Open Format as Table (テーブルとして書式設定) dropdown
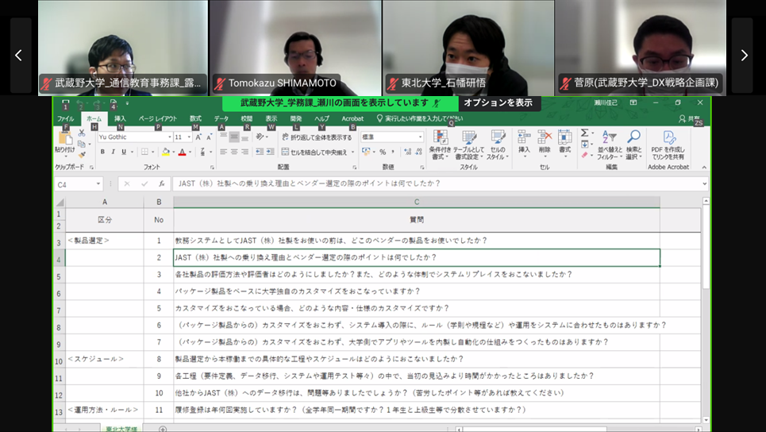 (x=469, y=145)
